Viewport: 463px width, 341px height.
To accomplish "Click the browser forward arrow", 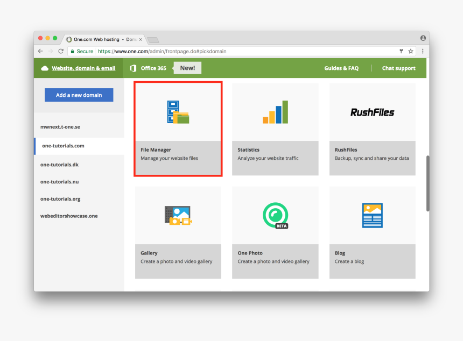I will point(51,51).
